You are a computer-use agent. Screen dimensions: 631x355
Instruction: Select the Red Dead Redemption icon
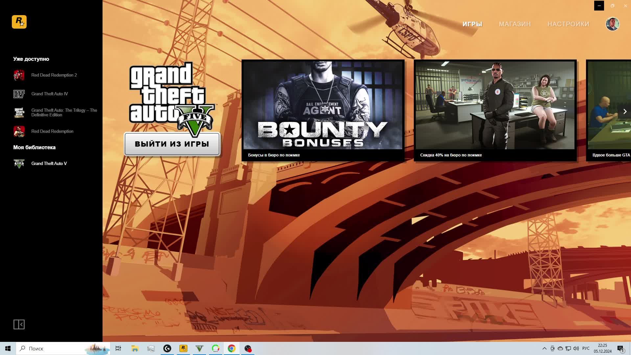[x=19, y=131]
